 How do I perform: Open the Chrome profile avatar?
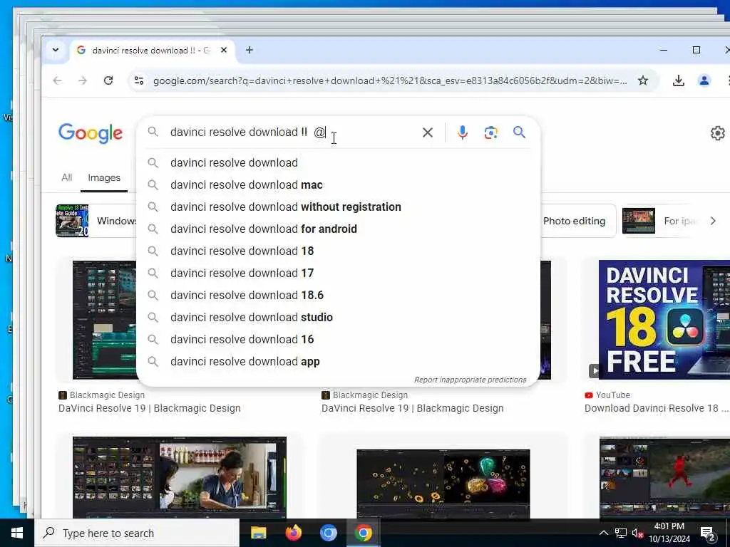pyautogui.click(x=704, y=80)
